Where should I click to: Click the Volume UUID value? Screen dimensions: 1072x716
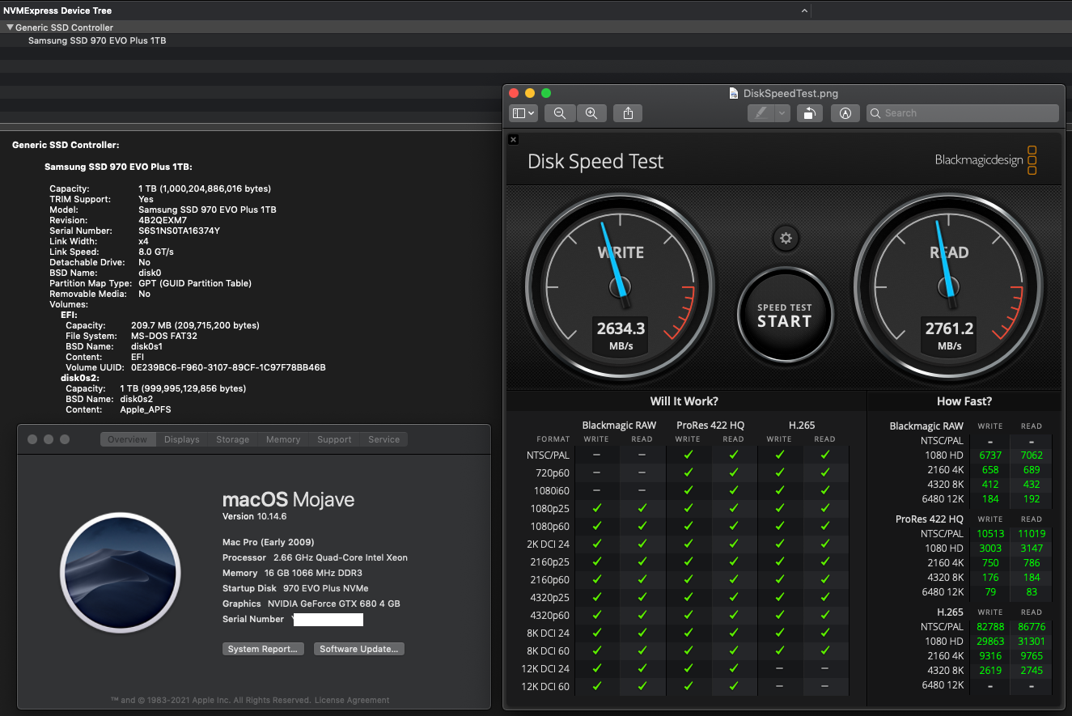click(x=228, y=367)
